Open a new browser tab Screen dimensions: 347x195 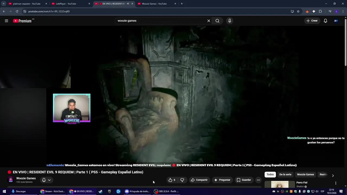point(182,4)
